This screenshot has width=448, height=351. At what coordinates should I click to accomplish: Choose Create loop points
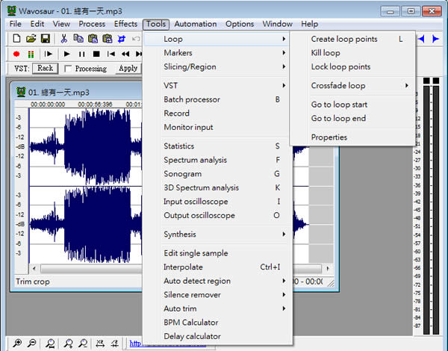click(352, 39)
